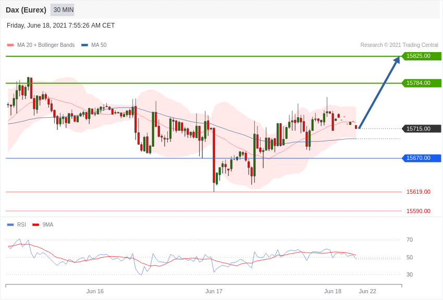Click the Dax (Eurex) chart title

[26, 10]
